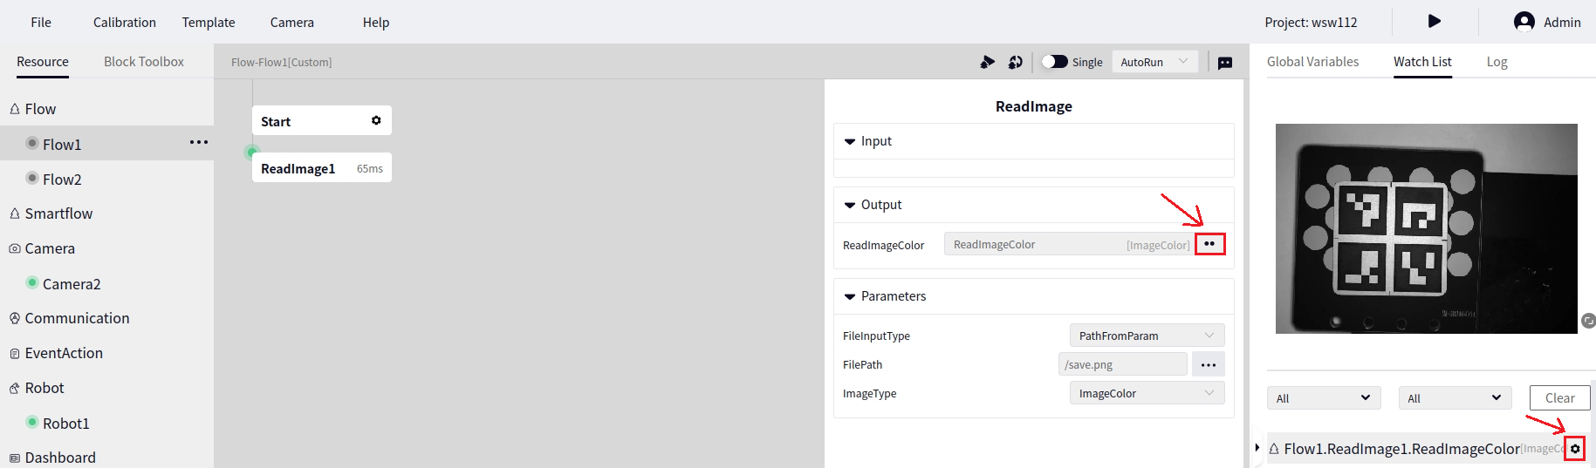Open the three-dot menu for Flow1
The height and width of the screenshot is (468, 1596).
pyautogui.click(x=199, y=142)
